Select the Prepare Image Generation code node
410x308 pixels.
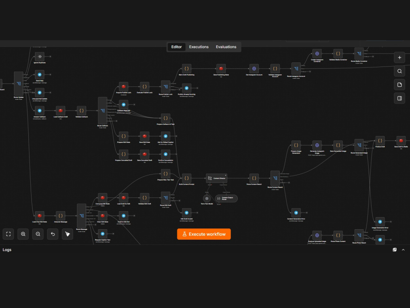(296, 145)
